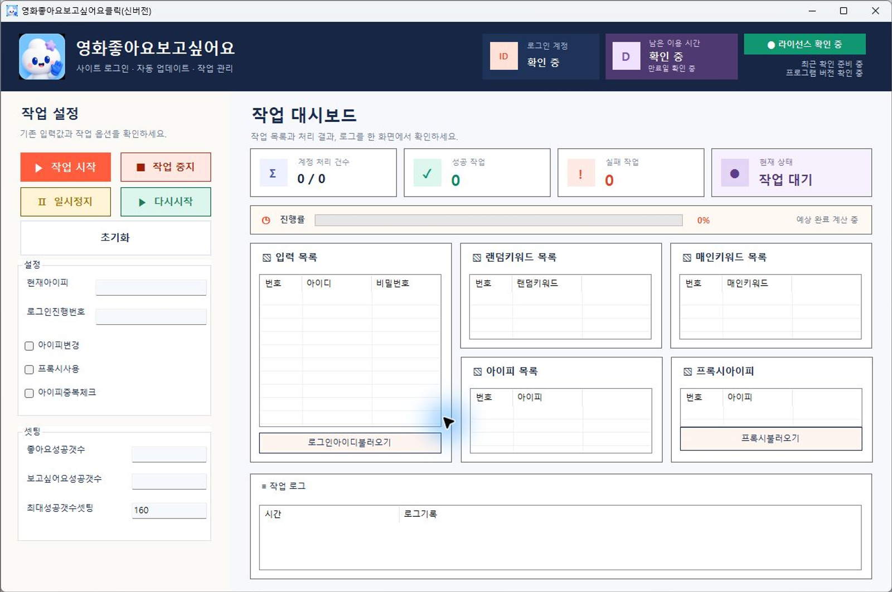Enable the 아이피변경 checkbox
Image resolution: width=892 pixels, height=592 pixels.
tap(30, 346)
